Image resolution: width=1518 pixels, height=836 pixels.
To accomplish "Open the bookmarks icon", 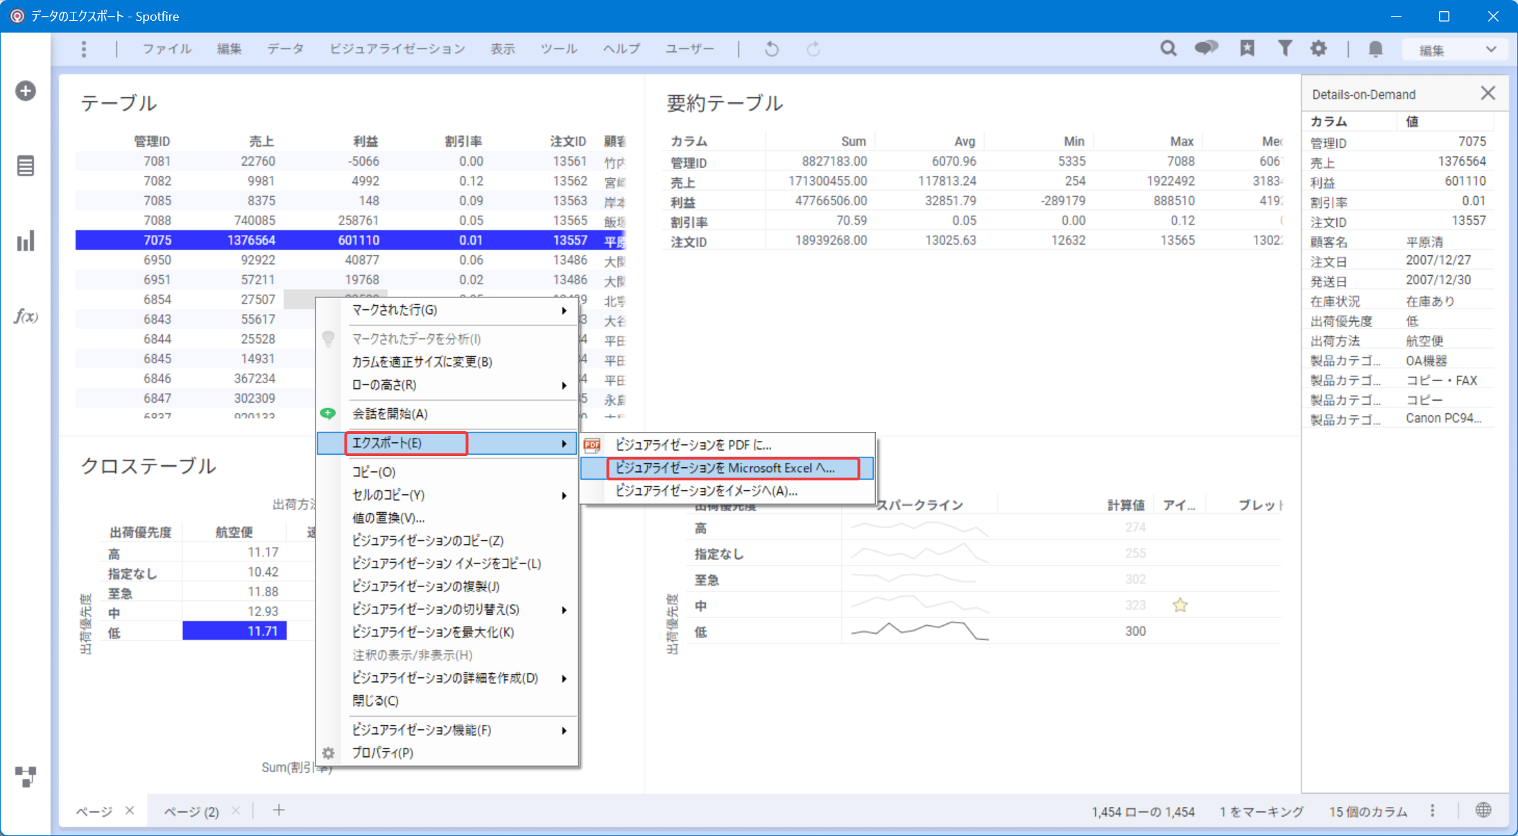I will 1247,48.
